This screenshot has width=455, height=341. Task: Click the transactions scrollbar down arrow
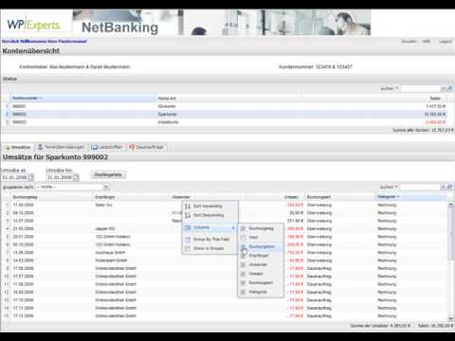click(450, 318)
